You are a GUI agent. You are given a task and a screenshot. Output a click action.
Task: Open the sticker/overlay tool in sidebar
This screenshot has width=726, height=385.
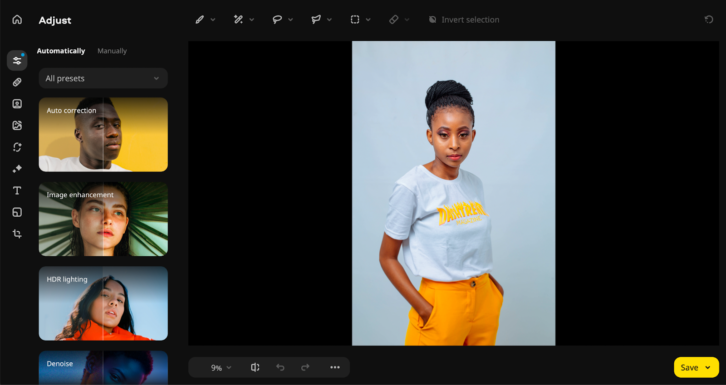point(17,212)
